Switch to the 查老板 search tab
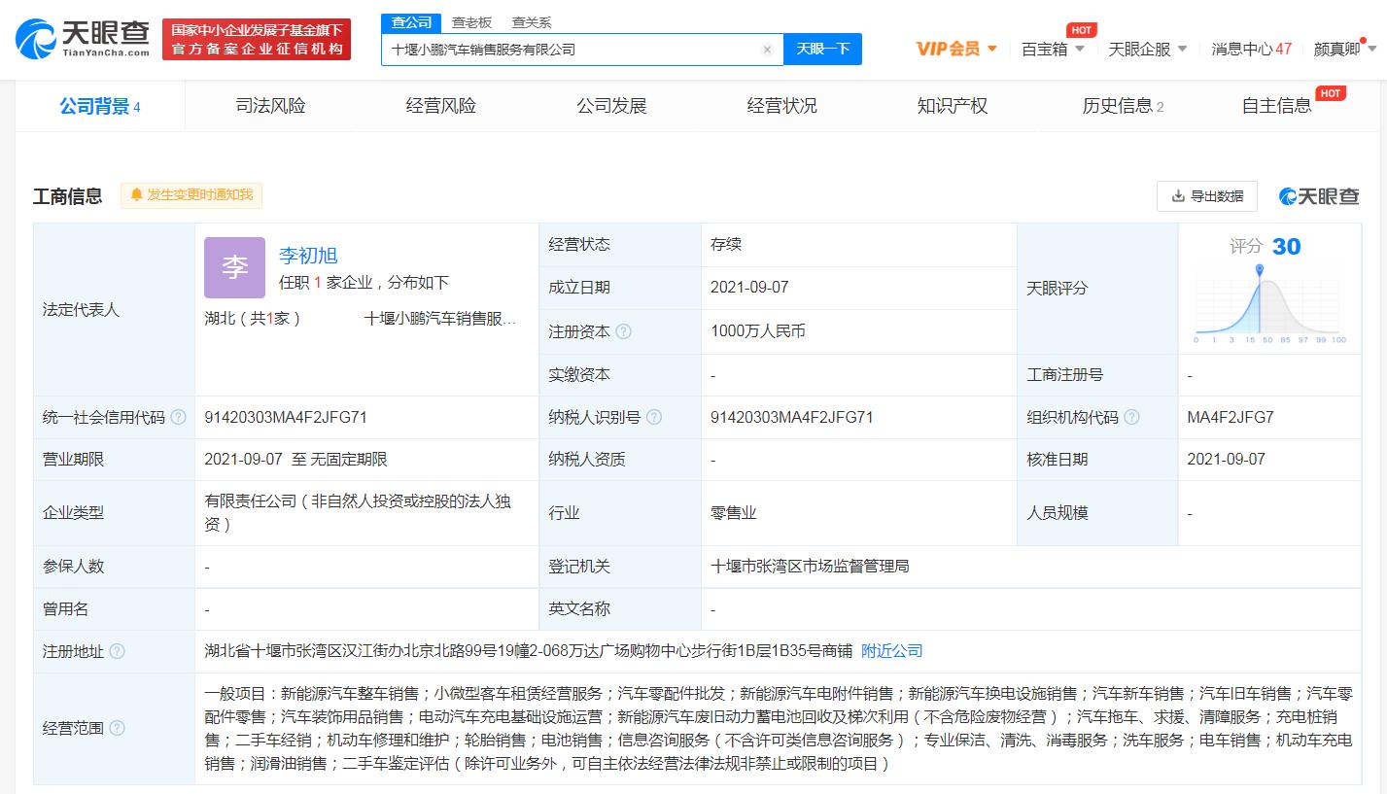 (x=471, y=22)
